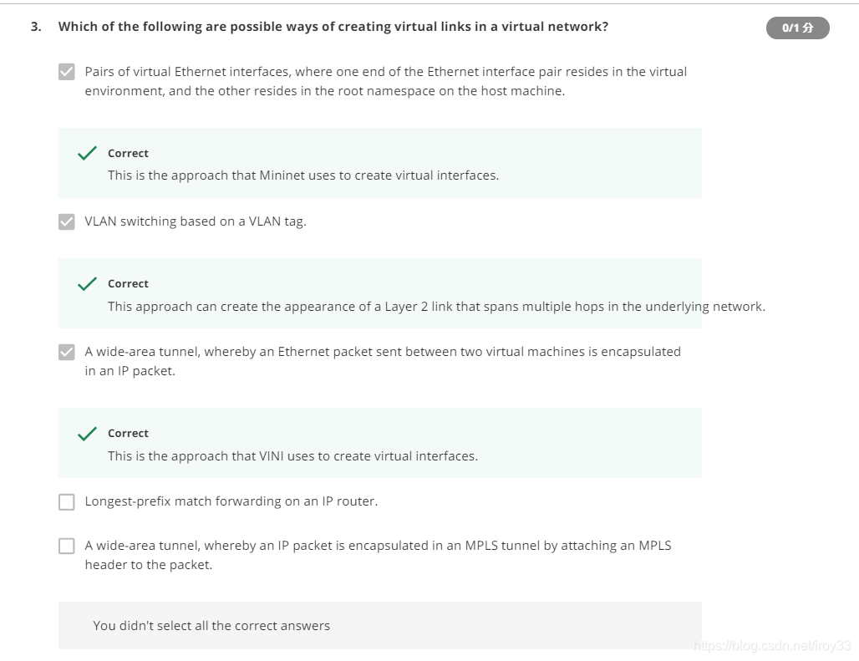Select the 'VLAN switching based on a VLAN tag' label
This screenshot has height=661, width=859.
tap(196, 222)
